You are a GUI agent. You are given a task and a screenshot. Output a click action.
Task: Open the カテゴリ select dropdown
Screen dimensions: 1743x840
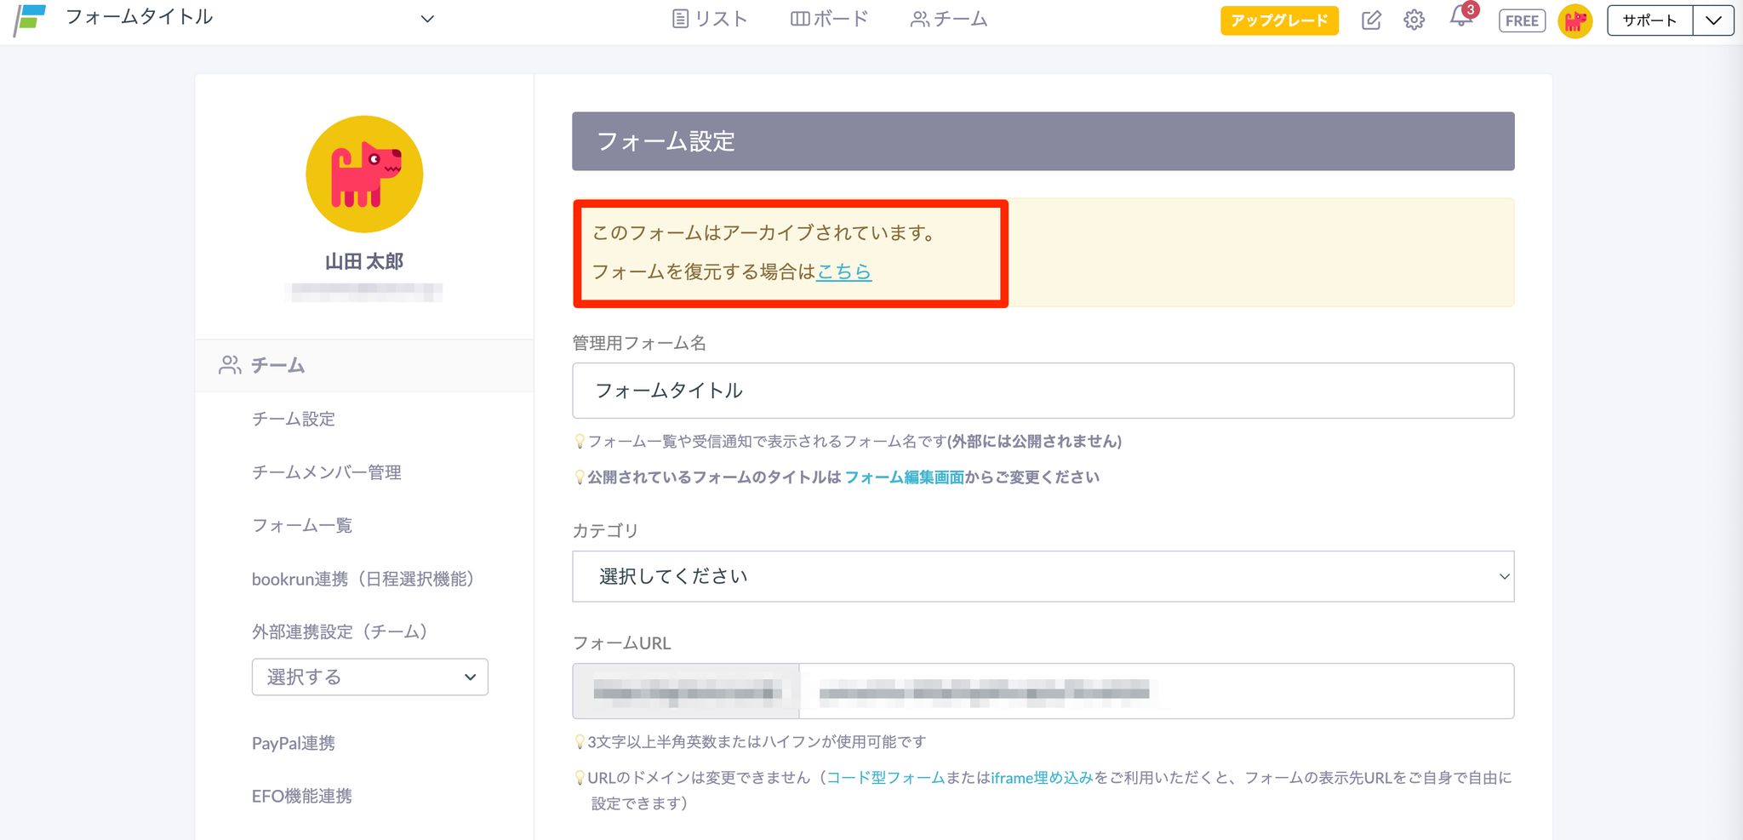pos(1043,576)
